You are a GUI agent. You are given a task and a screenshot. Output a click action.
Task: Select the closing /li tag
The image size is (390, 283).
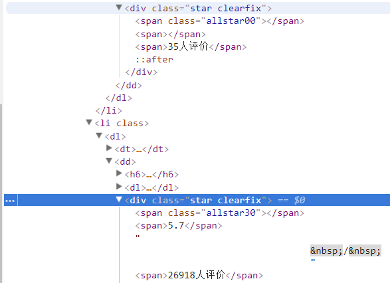tap(109, 110)
